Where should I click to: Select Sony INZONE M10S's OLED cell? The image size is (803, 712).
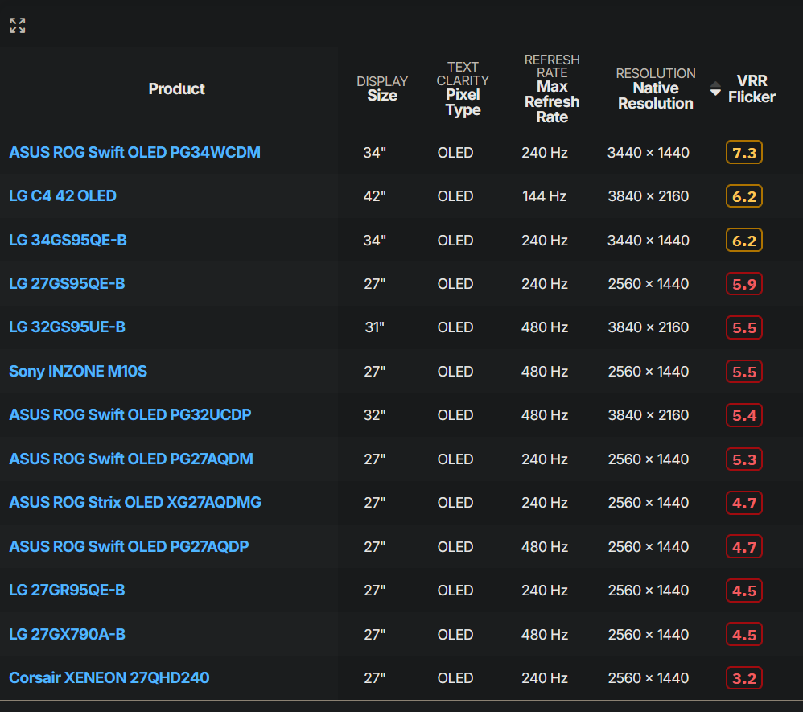tap(455, 372)
